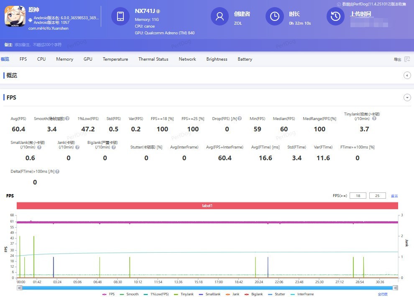Click the Smooth help question-mark icon
The image size is (414, 297).
pos(67,119)
